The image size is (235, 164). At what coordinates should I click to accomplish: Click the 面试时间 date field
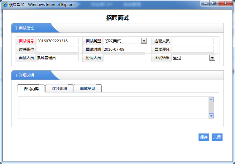[124, 49]
